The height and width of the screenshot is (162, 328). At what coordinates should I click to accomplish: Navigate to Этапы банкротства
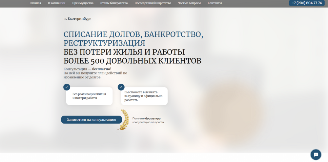click(114, 3)
